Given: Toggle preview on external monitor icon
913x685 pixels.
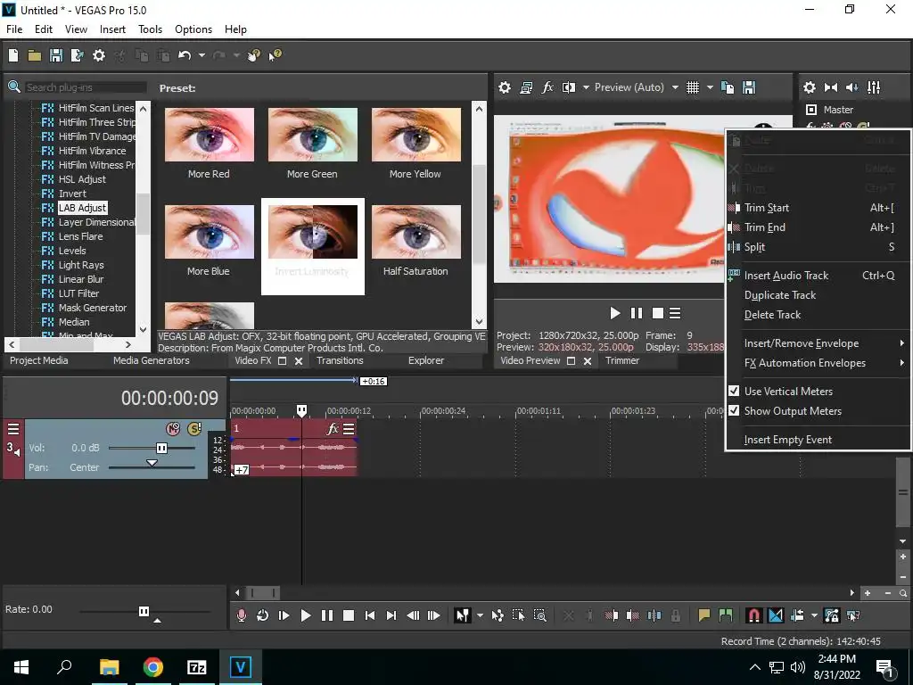Looking at the screenshot, I should (x=526, y=87).
